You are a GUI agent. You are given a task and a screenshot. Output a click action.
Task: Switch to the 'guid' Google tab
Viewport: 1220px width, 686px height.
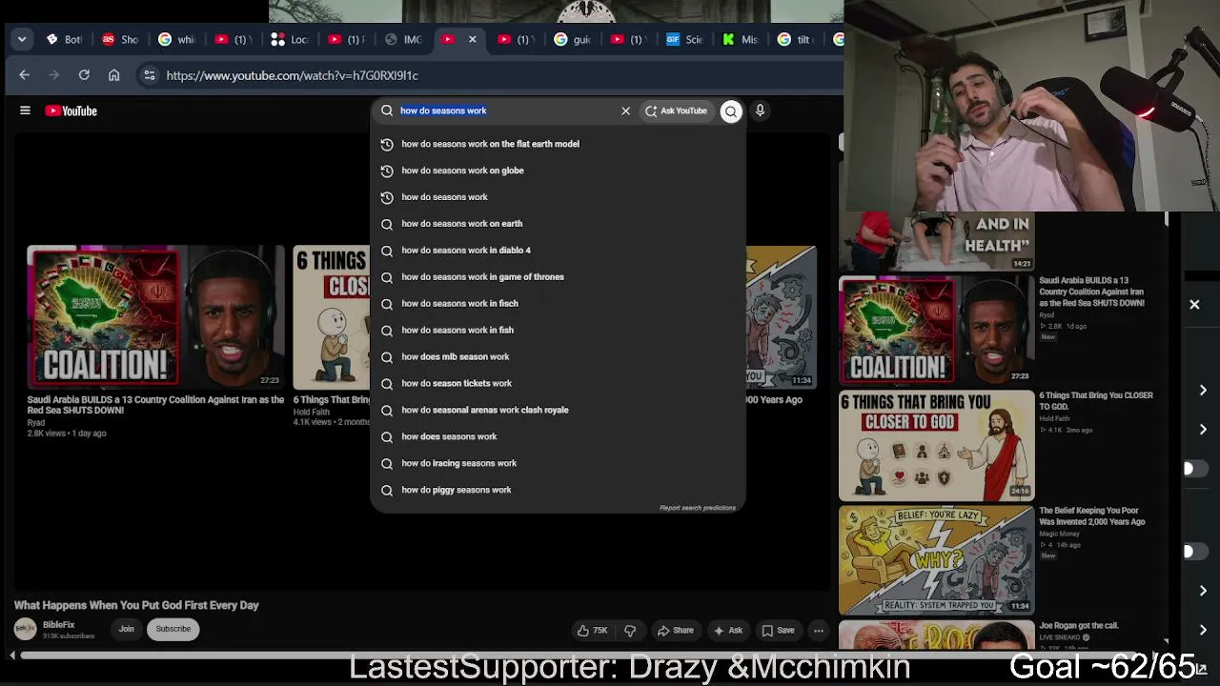(x=573, y=39)
